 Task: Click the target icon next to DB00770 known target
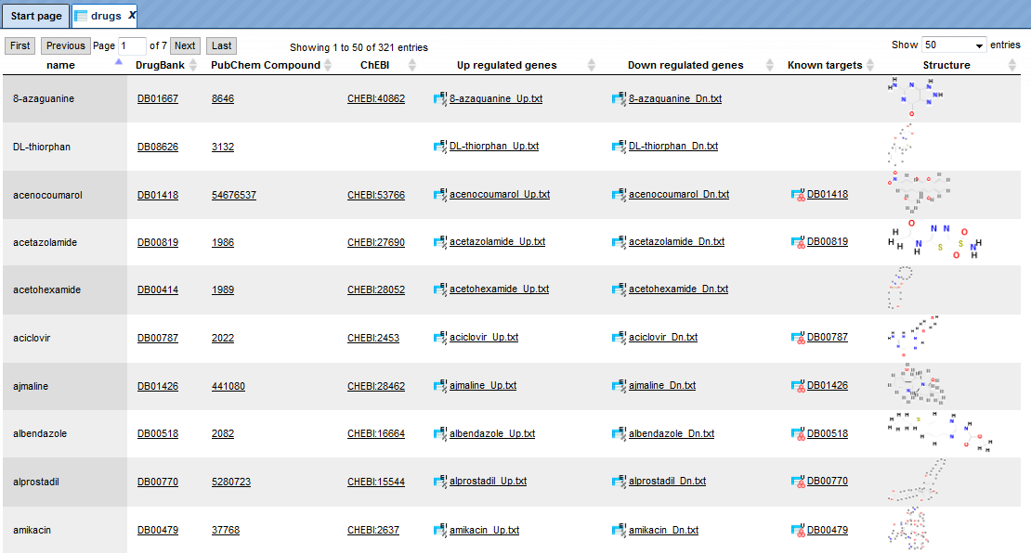(798, 482)
